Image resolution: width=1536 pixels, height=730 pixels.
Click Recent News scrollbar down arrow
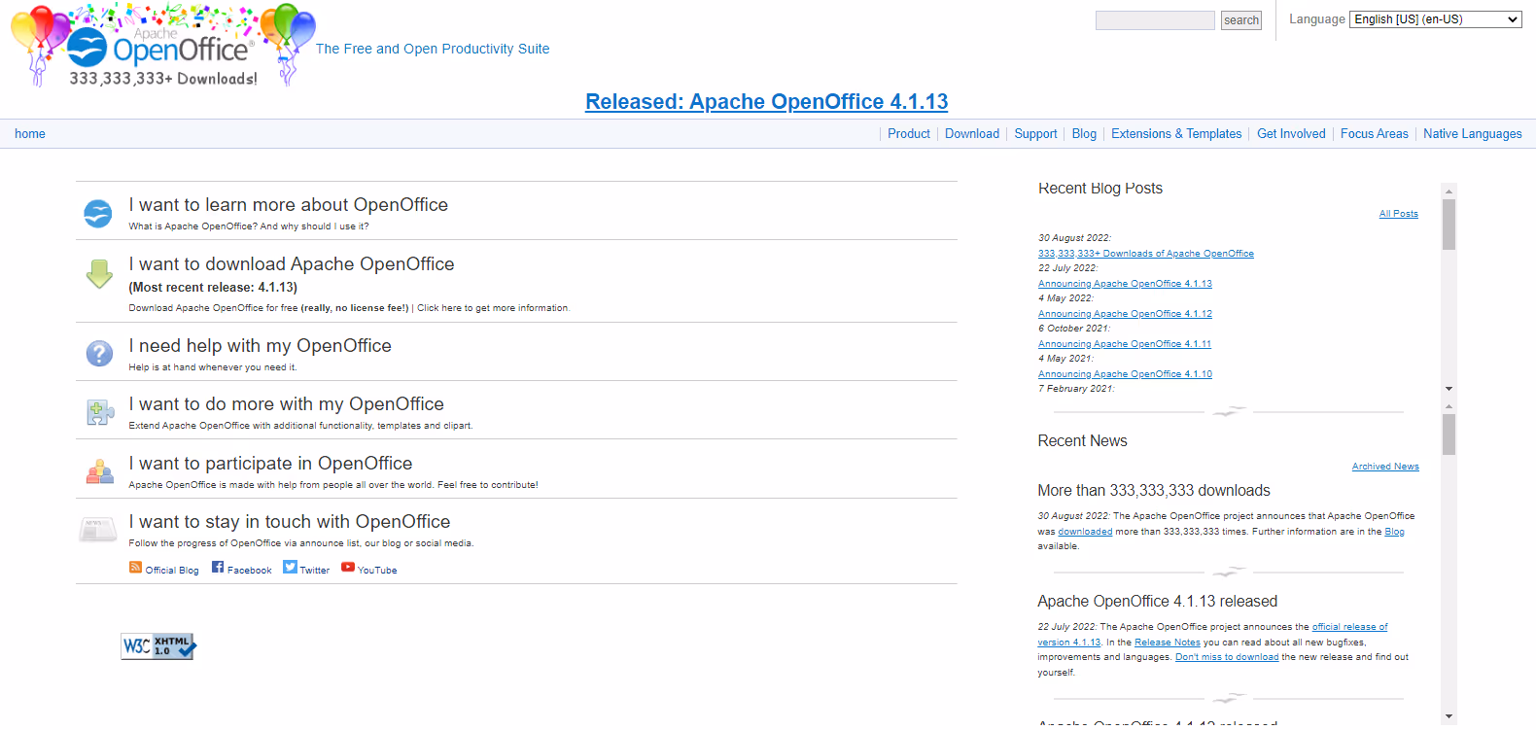pos(1449,716)
